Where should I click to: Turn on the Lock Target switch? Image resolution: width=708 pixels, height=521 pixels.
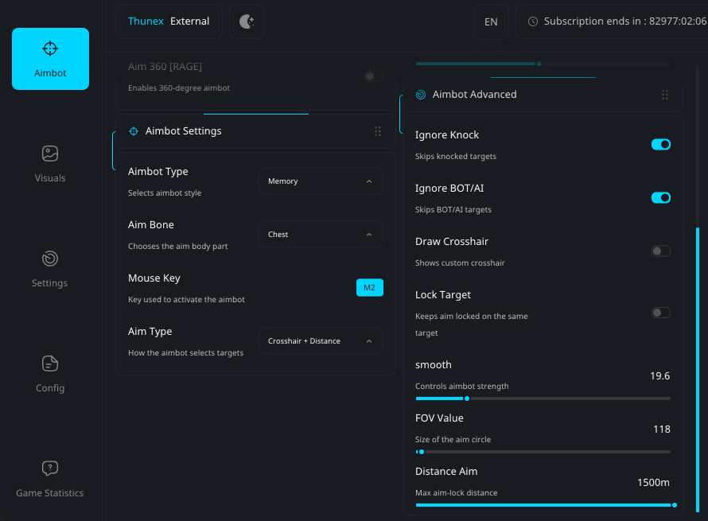661,313
